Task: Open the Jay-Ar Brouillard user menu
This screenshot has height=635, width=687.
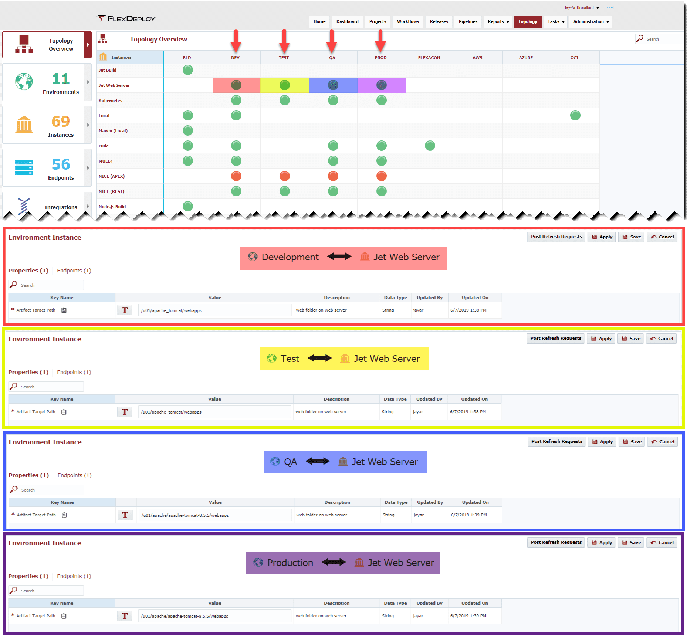Action: click(581, 7)
